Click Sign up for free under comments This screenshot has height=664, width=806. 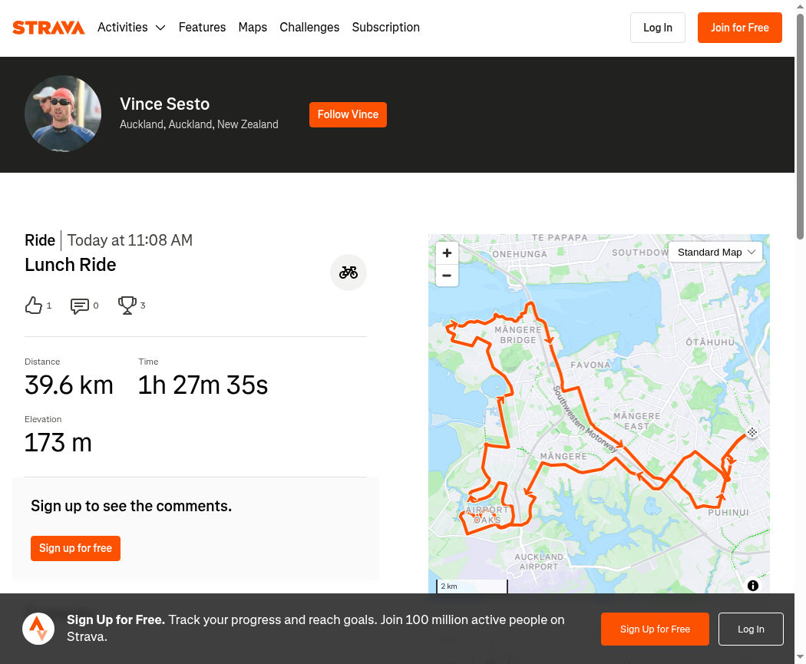pyautogui.click(x=75, y=548)
